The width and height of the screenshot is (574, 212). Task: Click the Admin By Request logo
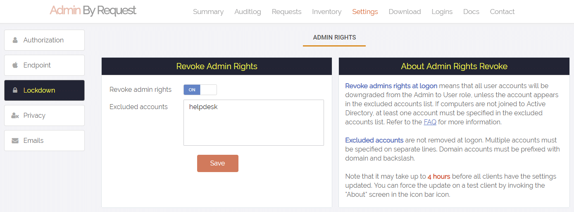click(x=93, y=10)
